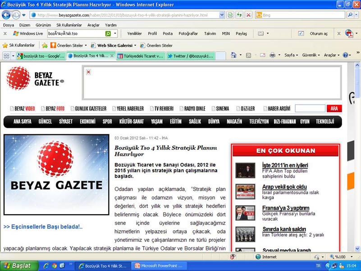Go forward using the browser forward arrow
Image resolution: width=361 pixels, height=271 pixels.
pyautogui.click(x=16, y=15)
